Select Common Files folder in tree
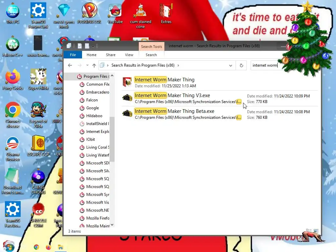This screenshot has height=252, width=336. click(x=94, y=84)
